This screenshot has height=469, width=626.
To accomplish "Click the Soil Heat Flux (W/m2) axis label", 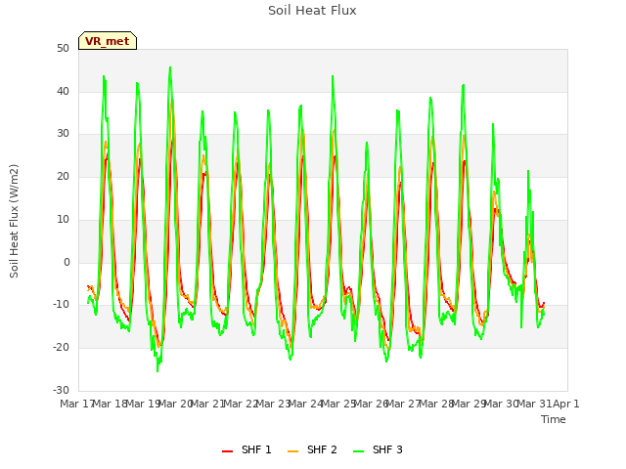I will pyautogui.click(x=14, y=221).
